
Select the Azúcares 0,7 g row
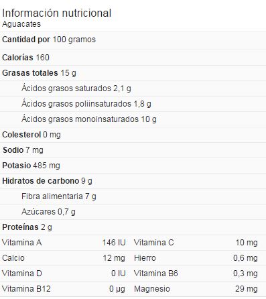click(x=133, y=212)
